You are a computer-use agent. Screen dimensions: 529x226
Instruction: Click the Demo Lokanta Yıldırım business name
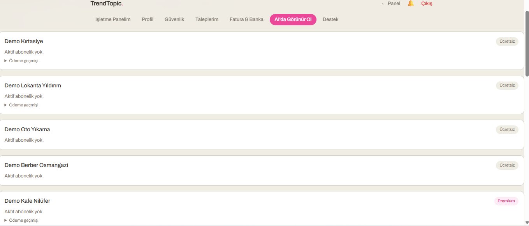[x=33, y=85]
